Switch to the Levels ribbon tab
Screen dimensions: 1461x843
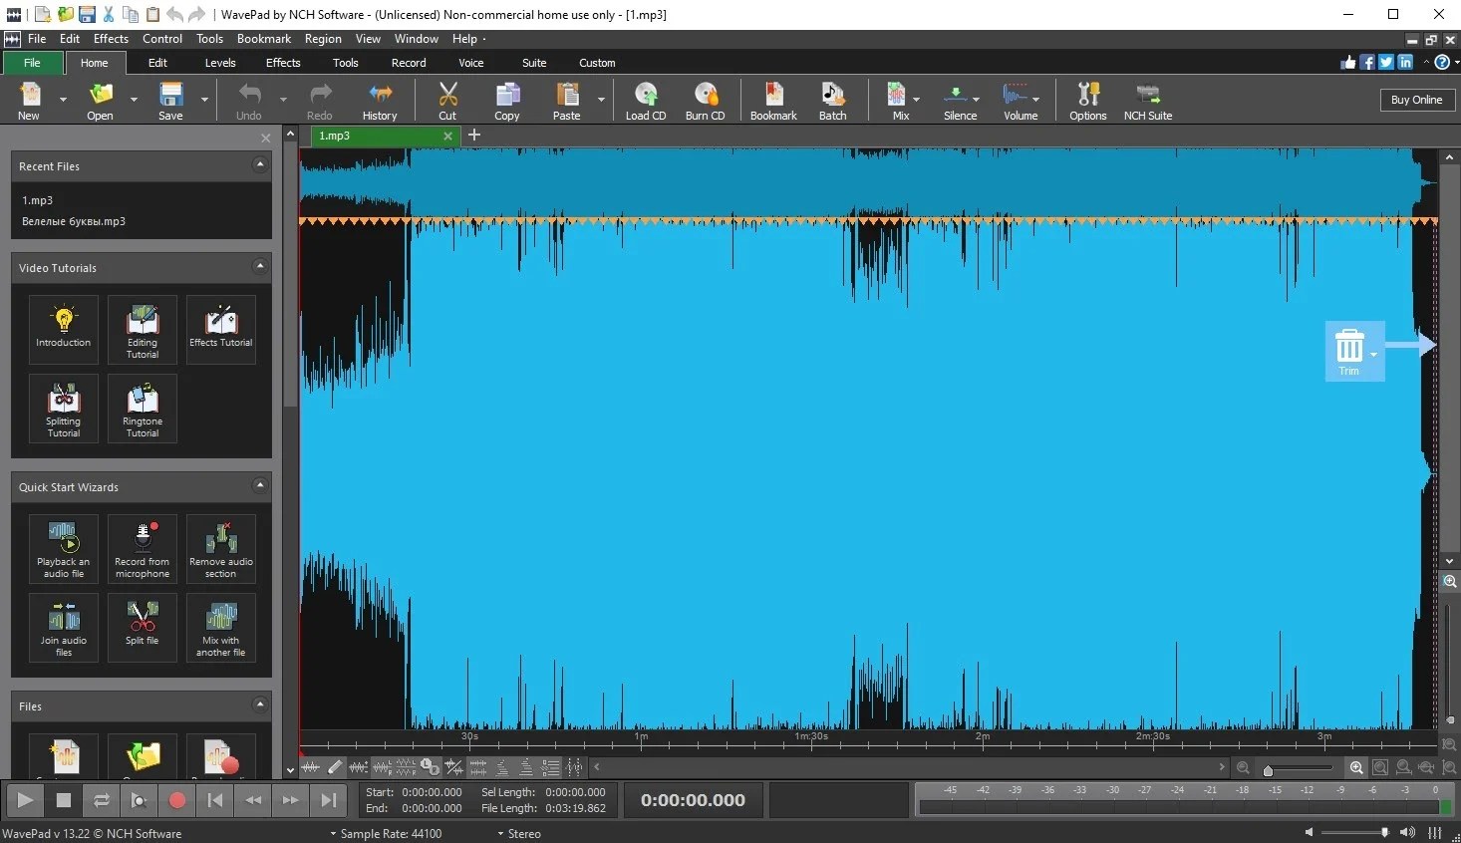tap(220, 63)
